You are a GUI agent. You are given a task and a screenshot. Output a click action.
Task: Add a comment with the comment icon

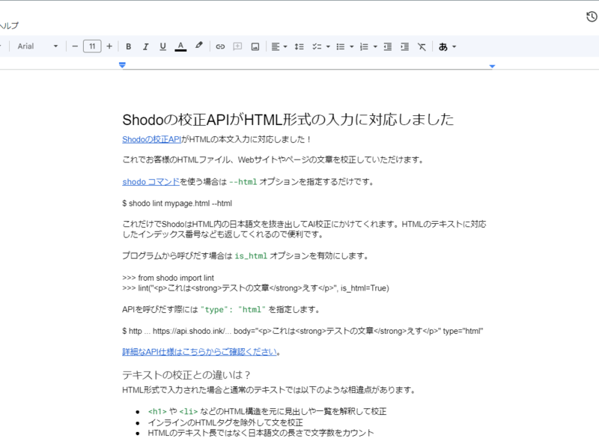237,46
